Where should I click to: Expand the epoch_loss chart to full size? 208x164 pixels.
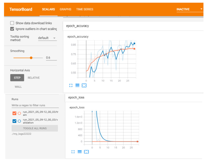[73, 152]
